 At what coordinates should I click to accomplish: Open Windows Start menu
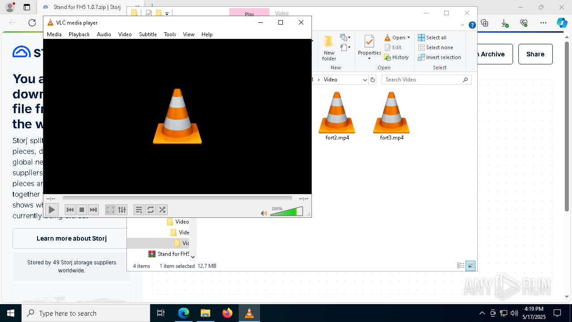point(11,313)
